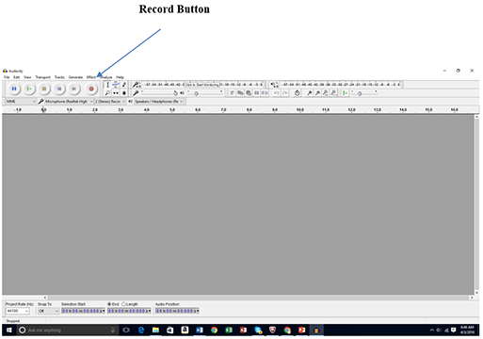Select the Multi-Tool asterisk icon
The height and width of the screenshot is (339, 483).
click(x=124, y=93)
